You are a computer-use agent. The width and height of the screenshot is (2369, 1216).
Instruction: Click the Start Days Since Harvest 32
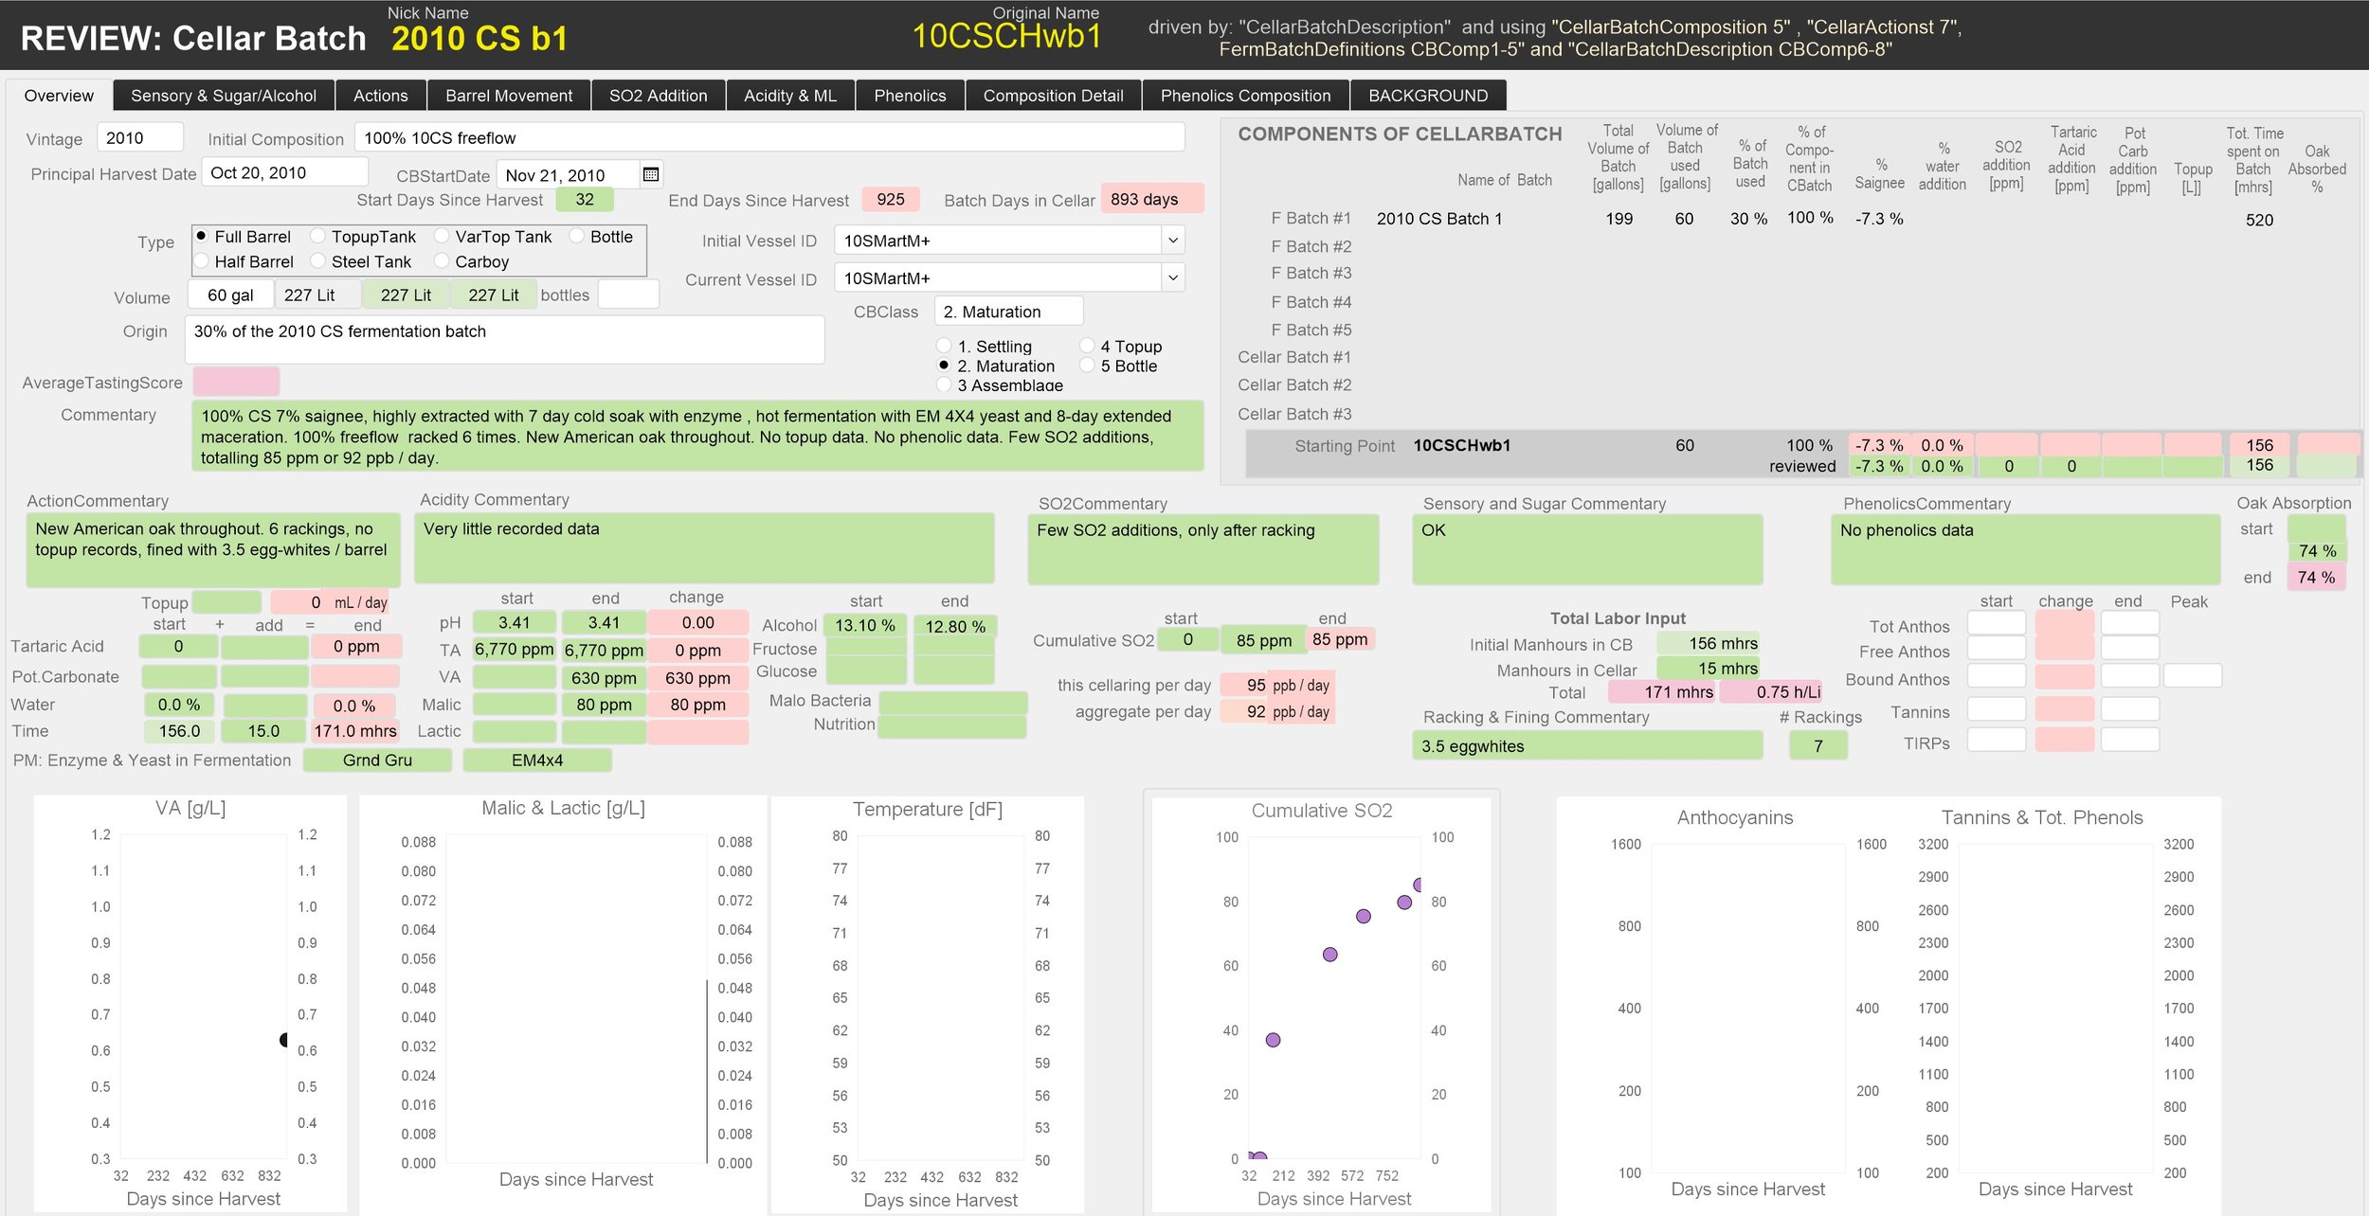585,199
